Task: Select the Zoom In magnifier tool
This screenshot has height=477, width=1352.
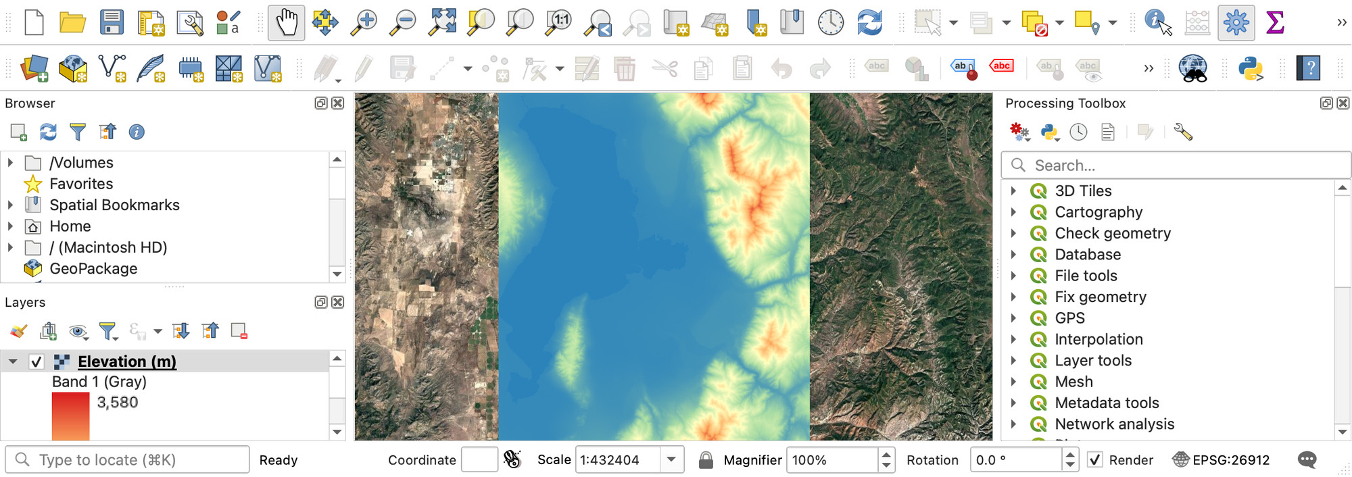Action: (x=364, y=22)
